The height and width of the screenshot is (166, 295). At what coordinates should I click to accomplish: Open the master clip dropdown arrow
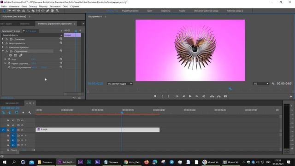pos(24,31)
